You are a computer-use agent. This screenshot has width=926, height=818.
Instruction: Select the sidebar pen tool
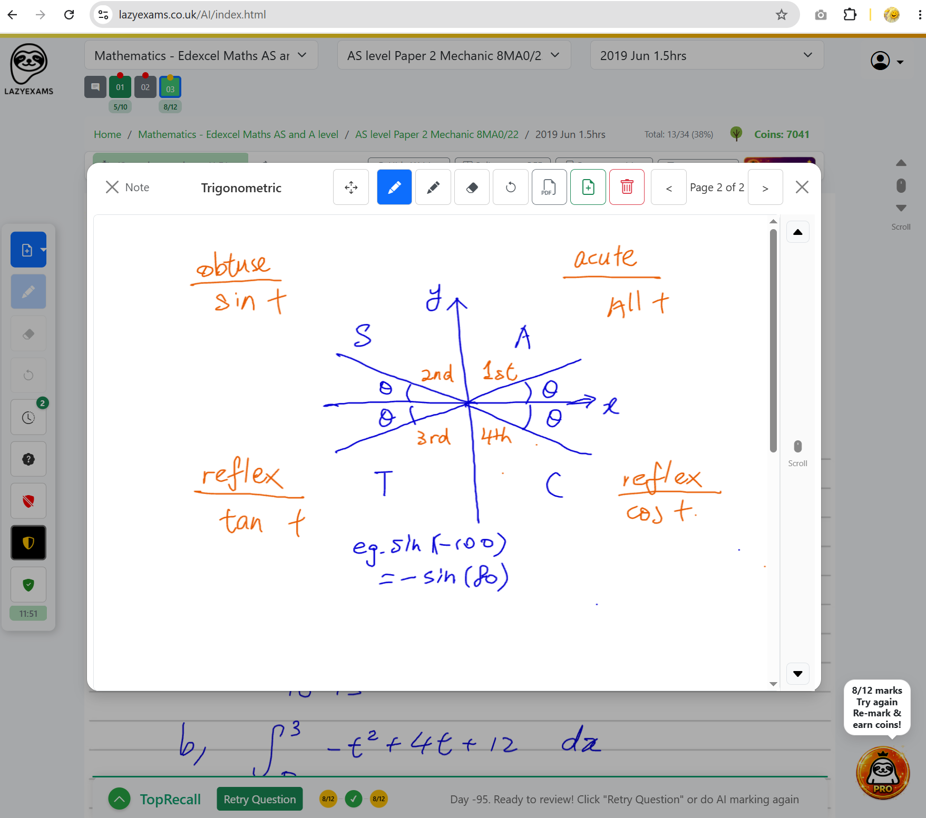pos(28,291)
